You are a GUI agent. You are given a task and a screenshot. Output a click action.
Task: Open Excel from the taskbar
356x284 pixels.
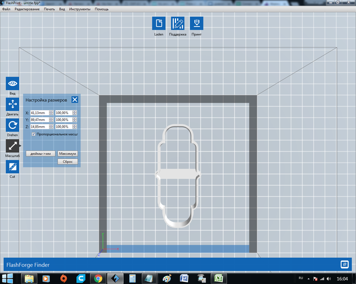coord(218,278)
